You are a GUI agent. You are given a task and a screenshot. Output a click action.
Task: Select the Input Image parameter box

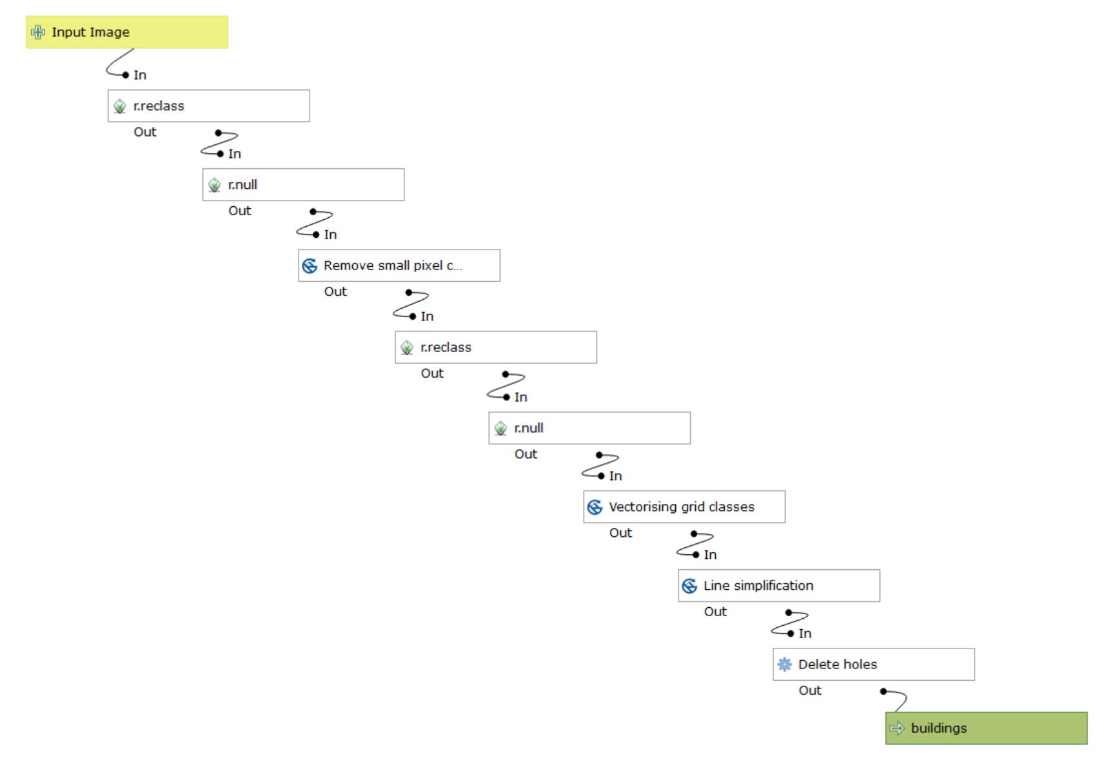[x=127, y=32]
